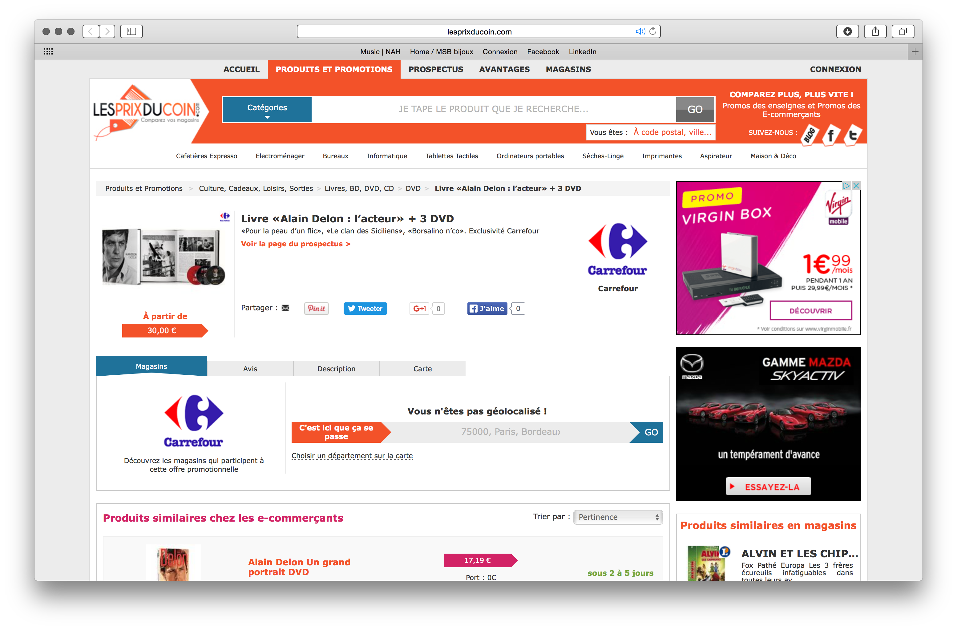
Task: Reload the page with the refresh icon
Action: pos(653,31)
